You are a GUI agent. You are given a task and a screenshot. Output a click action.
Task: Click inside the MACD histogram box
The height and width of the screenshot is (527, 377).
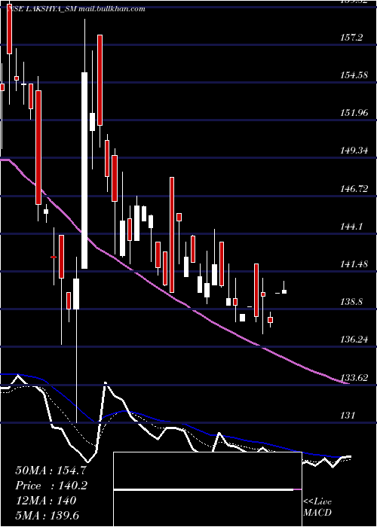[207, 489]
